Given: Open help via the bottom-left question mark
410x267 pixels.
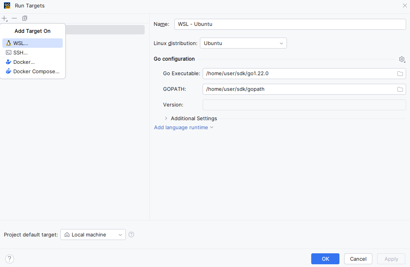Looking at the screenshot, I should (9, 259).
